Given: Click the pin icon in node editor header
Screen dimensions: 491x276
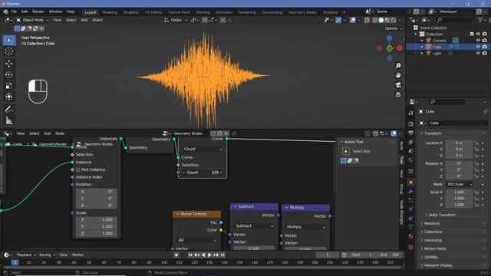Looking at the screenshot, I should click(234, 133).
